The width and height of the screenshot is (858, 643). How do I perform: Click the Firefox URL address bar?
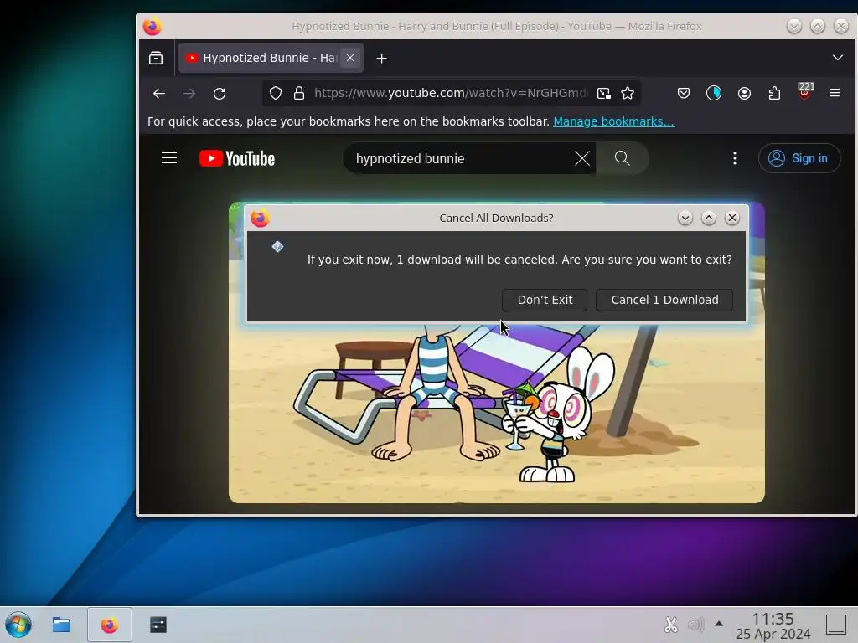click(x=450, y=94)
